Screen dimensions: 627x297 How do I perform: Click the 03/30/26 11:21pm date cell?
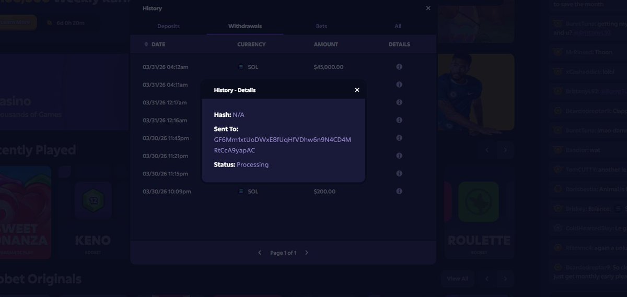point(165,156)
